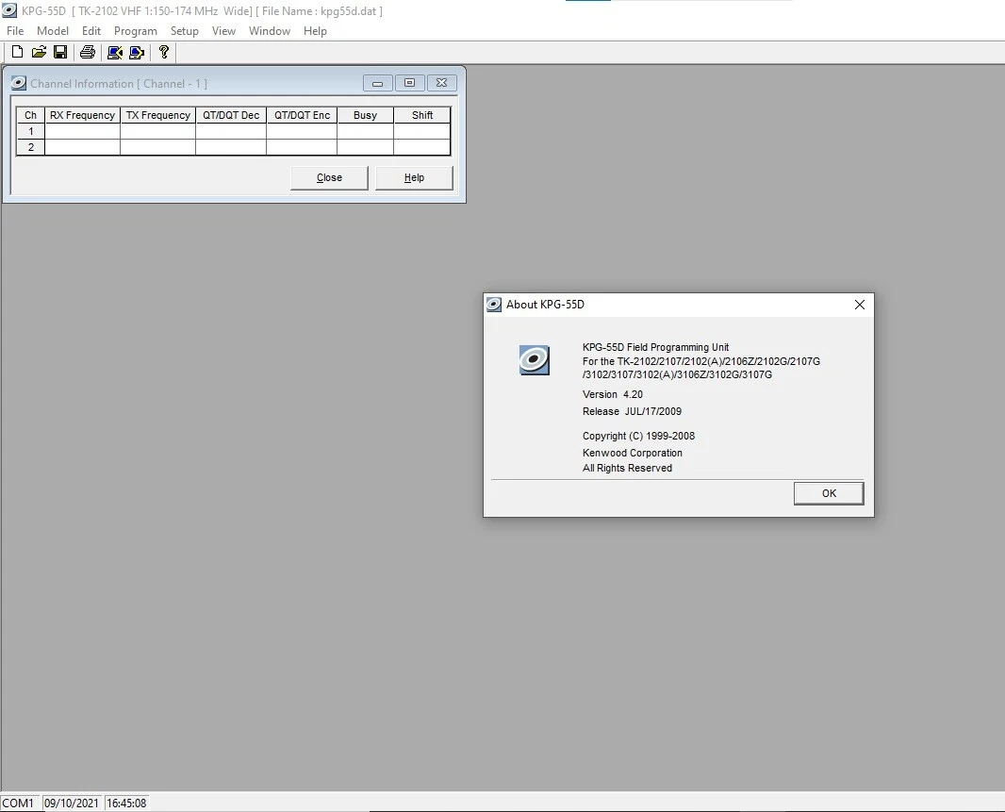Select the QT/DQT Dec cell for channel 1
This screenshot has height=812, width=1005.
[x=231, y=131]
